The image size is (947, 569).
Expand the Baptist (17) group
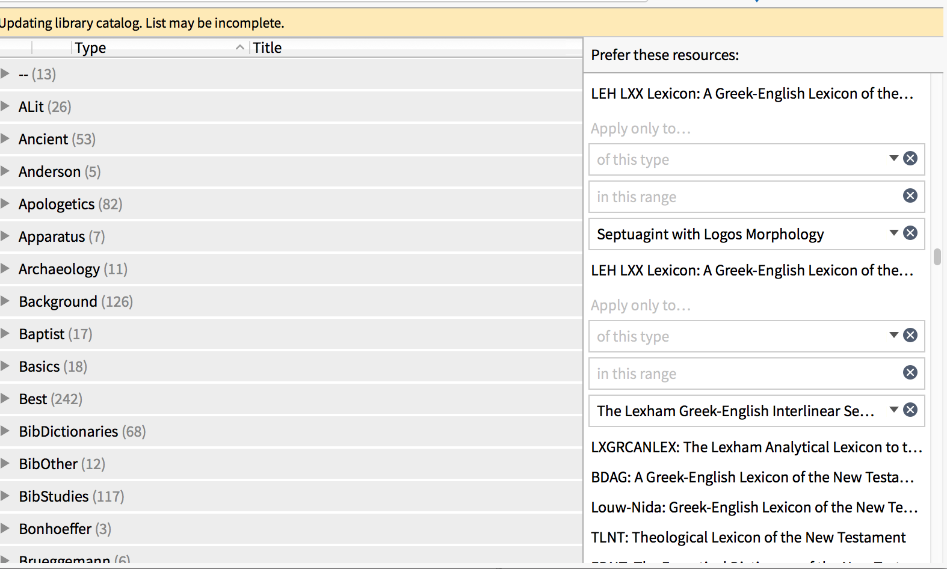tap(5, 333)
